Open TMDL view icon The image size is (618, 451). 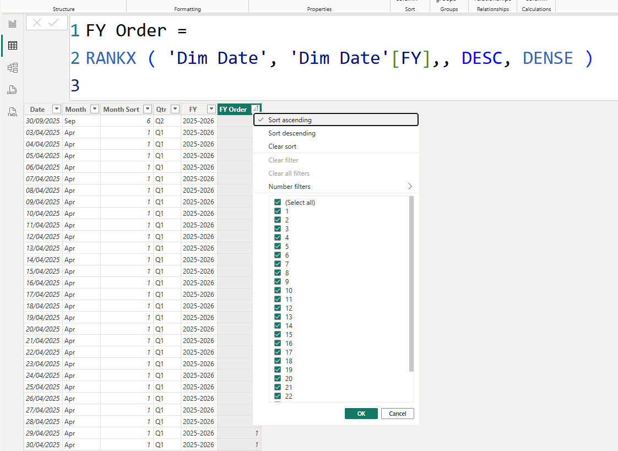click(x=12, y=112)
